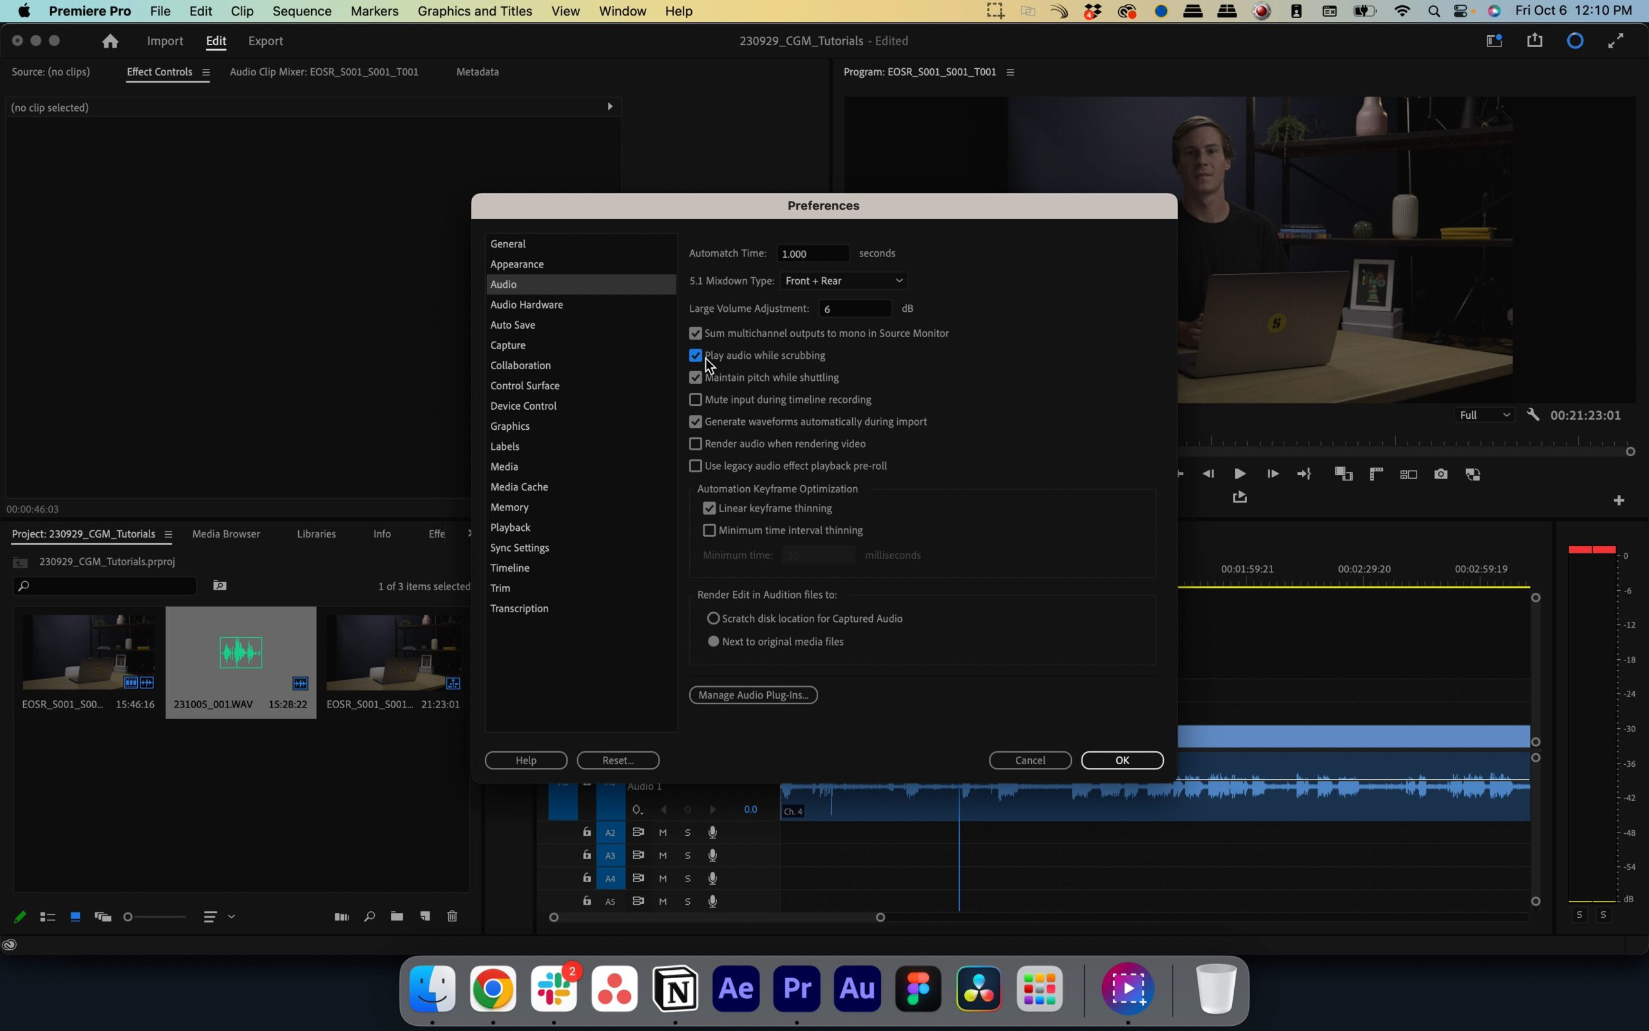
Task: Take a snapshot using the Export Frame camera icon
Action: click(1440, 474)
